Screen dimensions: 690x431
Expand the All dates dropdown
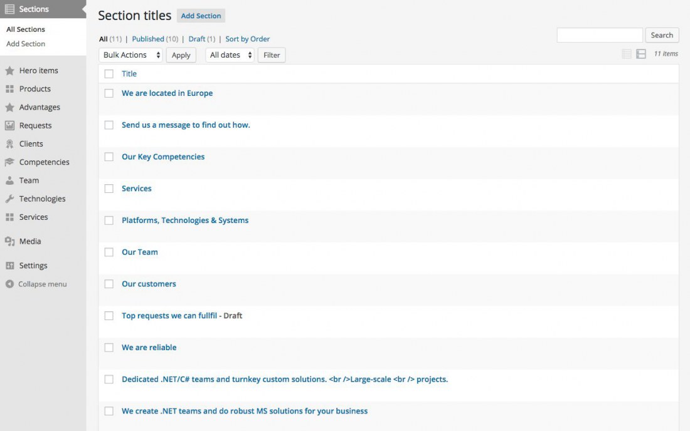click(230, 55)
